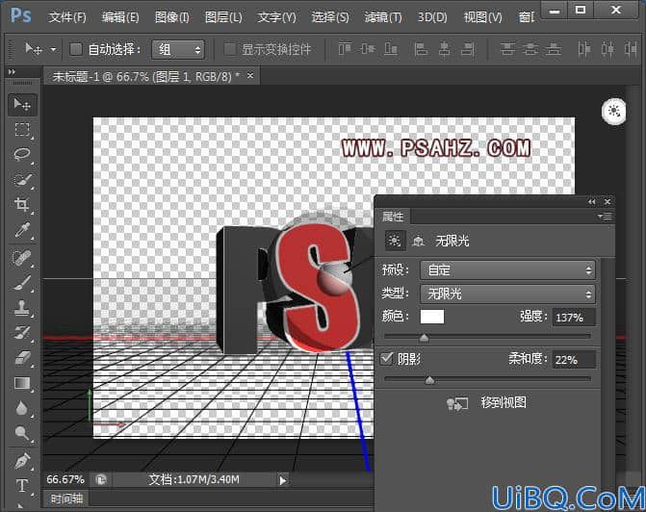Select the Eyedropper tool
Viewport: 646px width, 512px height.
(x=22, y=230)
